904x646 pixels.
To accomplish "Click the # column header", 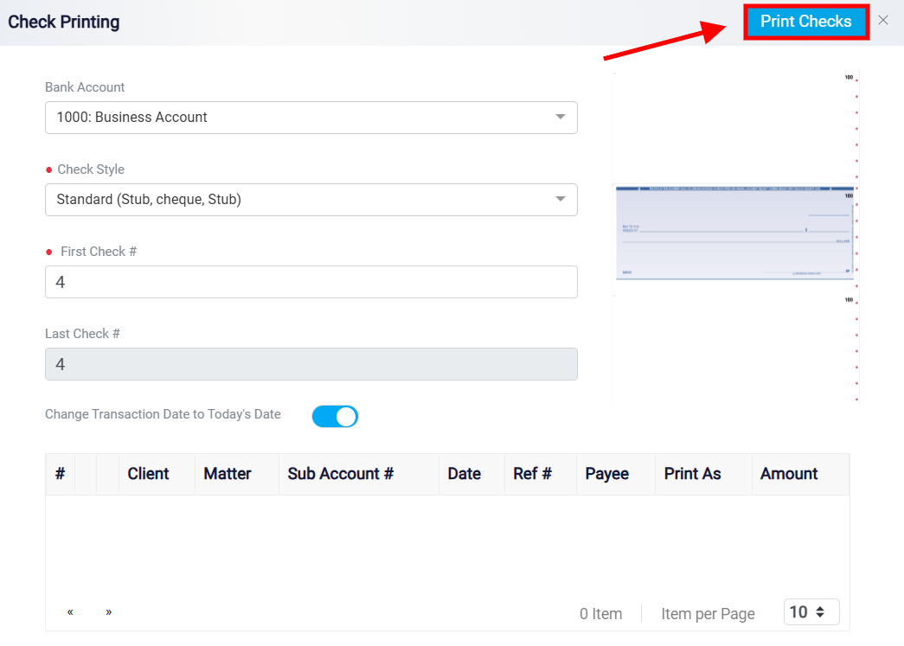I will click(60, 474).
